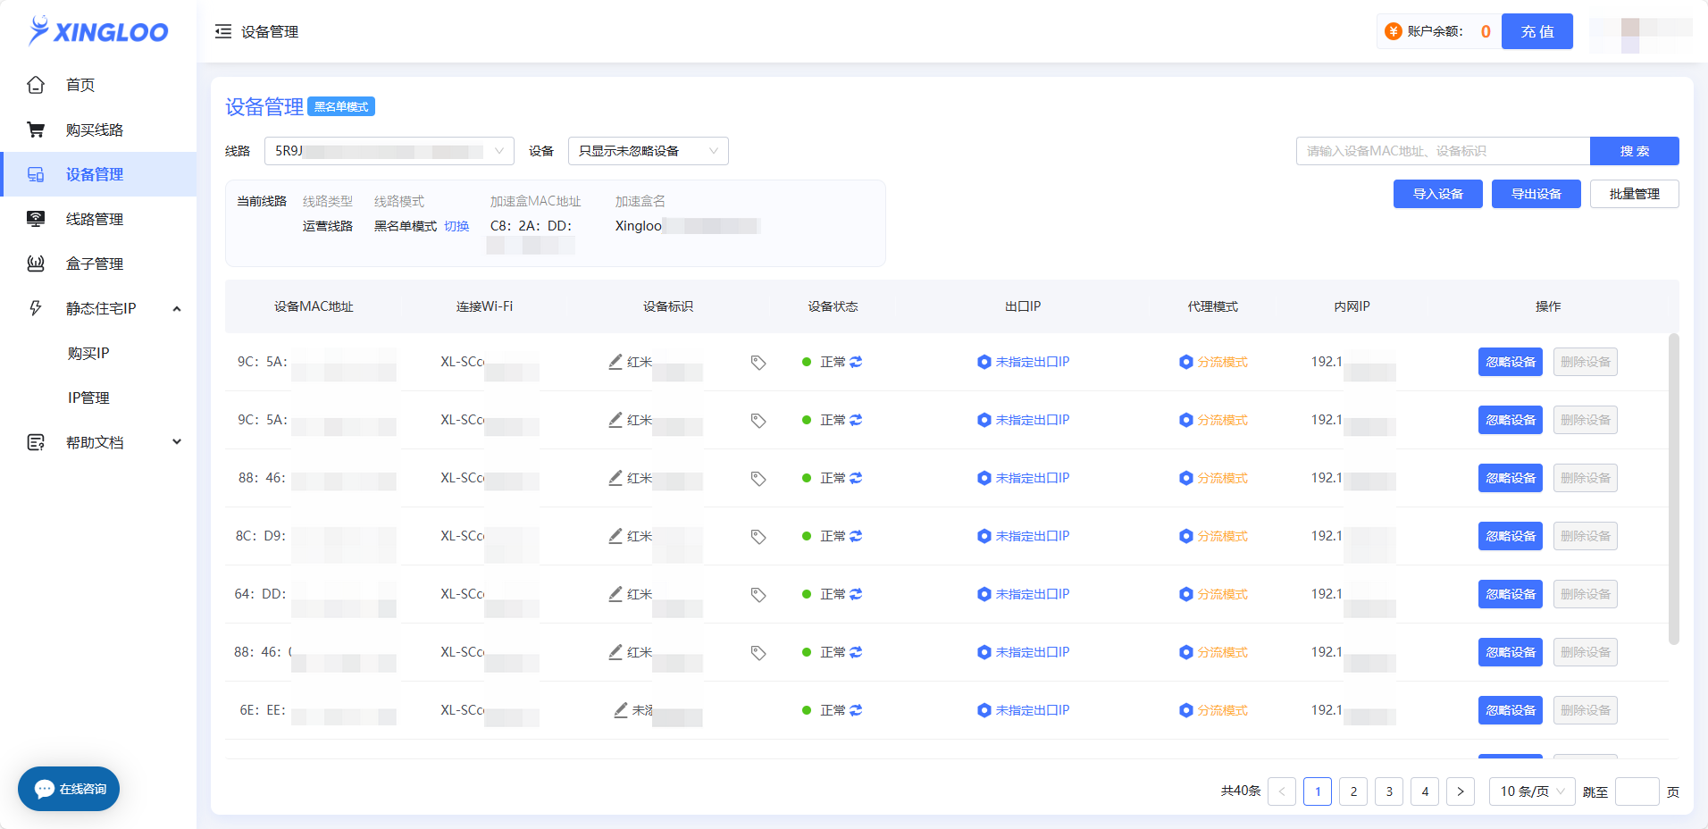Refresh status icon in 6E:EE row
This screenshot has height=829, width=1708.
point(856,710)
